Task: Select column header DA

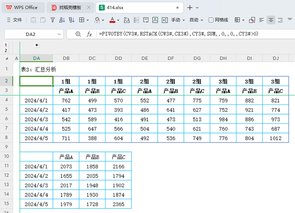Action: click(x=36, y=58)
